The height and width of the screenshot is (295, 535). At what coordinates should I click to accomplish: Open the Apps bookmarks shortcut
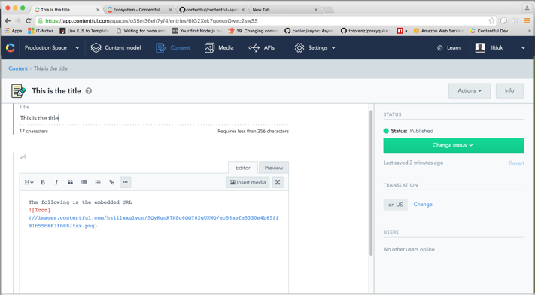click(x=14, y=31)
